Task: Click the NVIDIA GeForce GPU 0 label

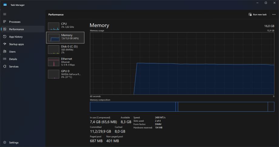Action: pyautogui.click(x=71, y=74)
